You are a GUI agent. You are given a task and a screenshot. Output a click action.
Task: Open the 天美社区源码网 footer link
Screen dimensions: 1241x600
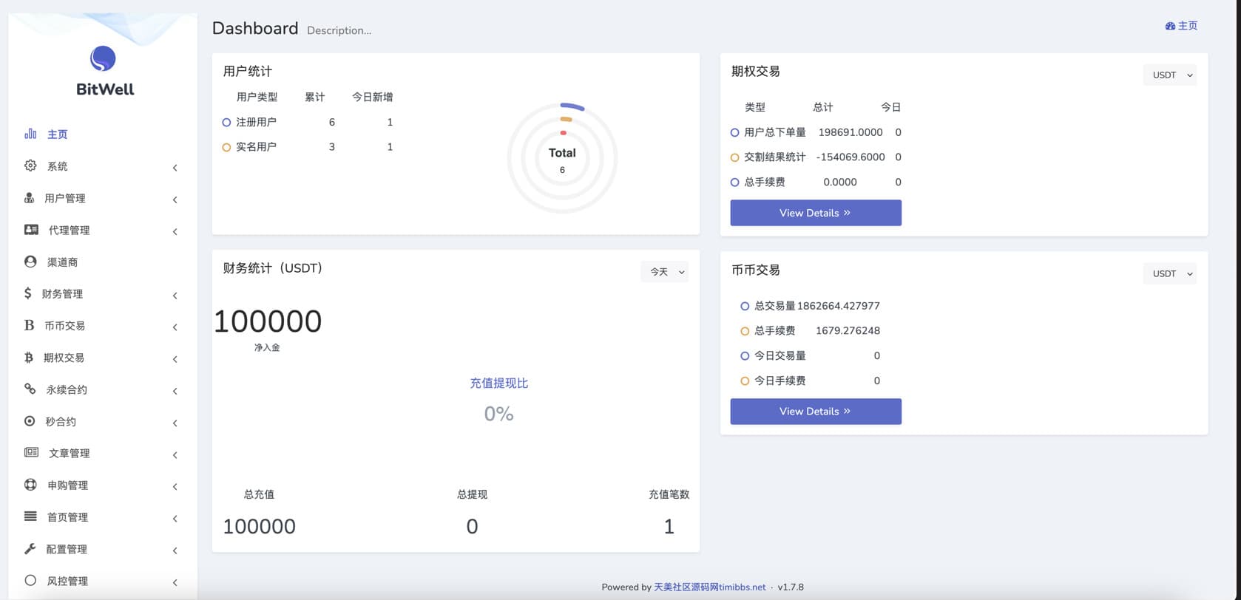[x=709, y=587]
